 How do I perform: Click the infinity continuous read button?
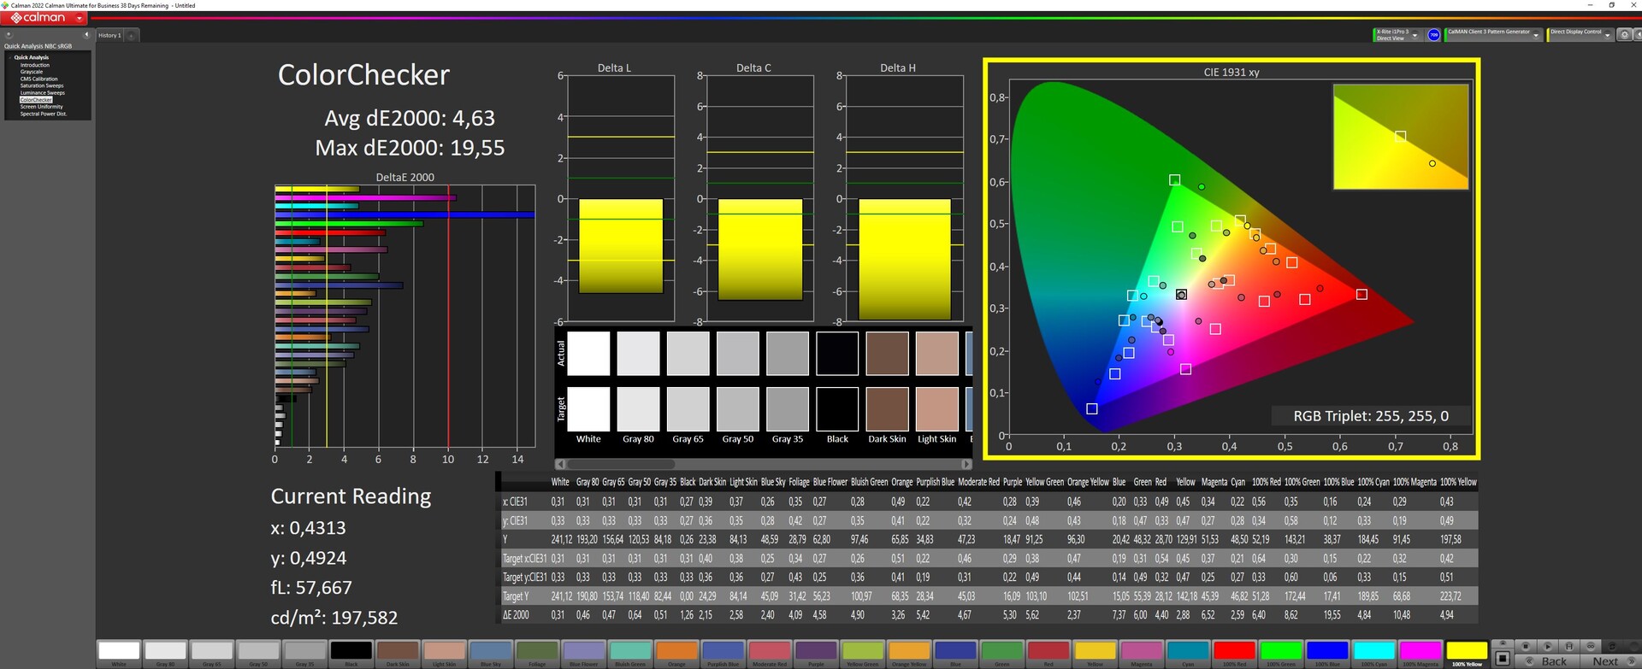[x=1590, y=646]
